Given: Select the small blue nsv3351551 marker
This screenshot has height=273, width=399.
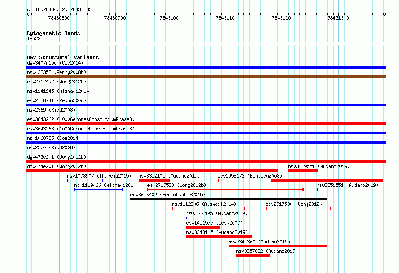Looking at the screenshot, I should coord(317,190).
